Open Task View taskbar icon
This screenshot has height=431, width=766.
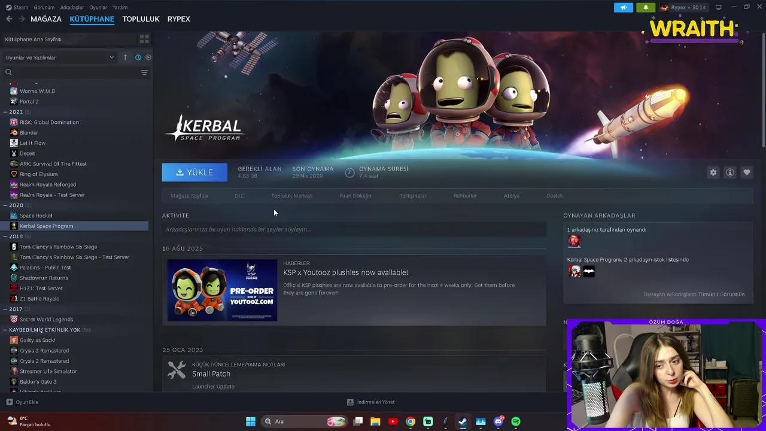tap(358, 421)
